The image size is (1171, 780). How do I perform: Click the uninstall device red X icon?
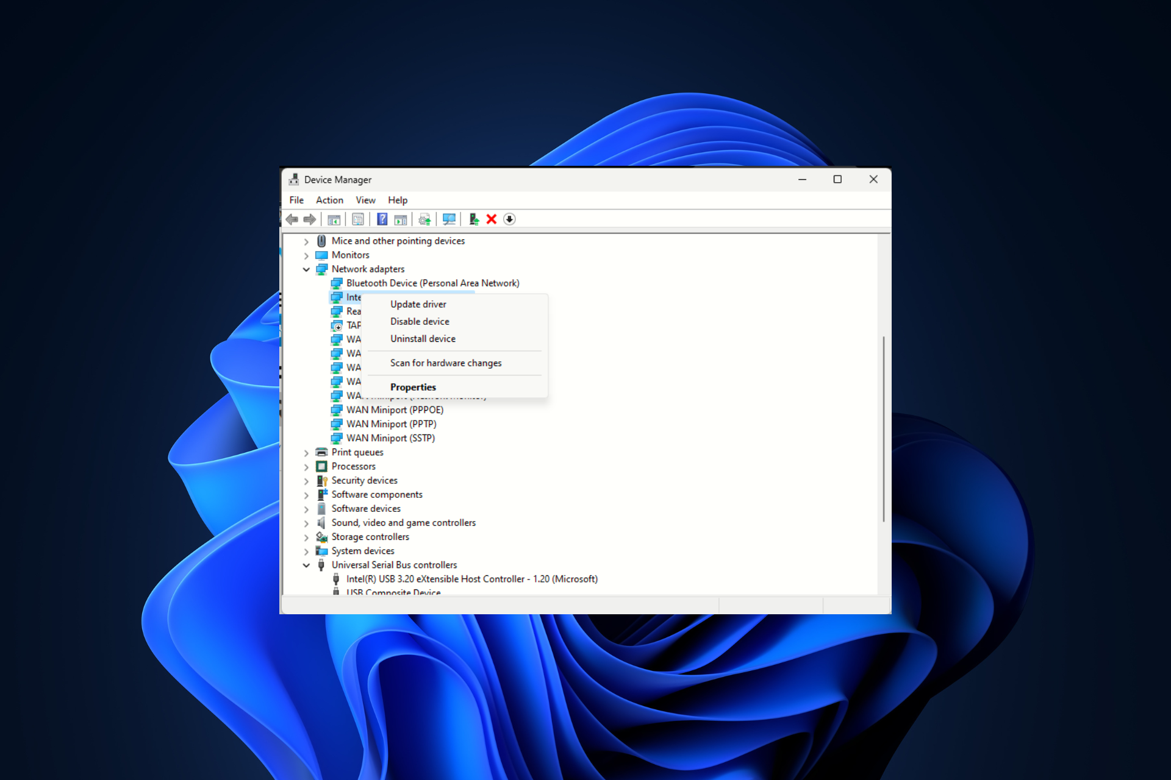coord(490,219)
